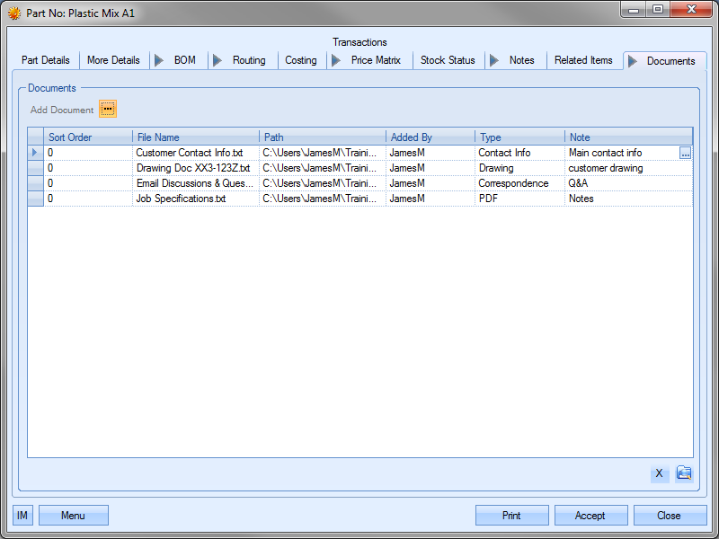Click the Add Document browse icon

pyautogui.click(x=108, y=110)
